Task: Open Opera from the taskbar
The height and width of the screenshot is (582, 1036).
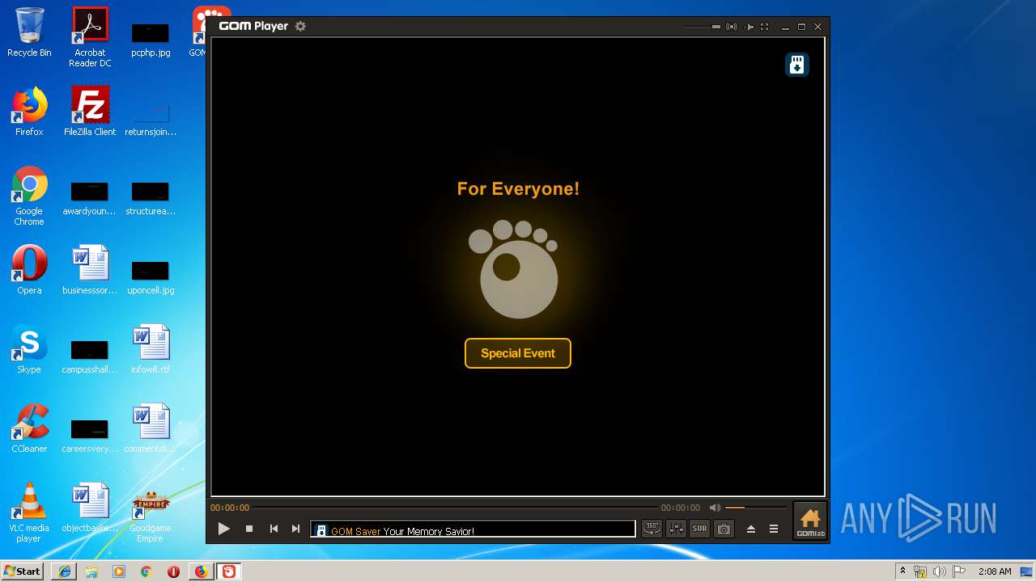Action: coord(173,571)
